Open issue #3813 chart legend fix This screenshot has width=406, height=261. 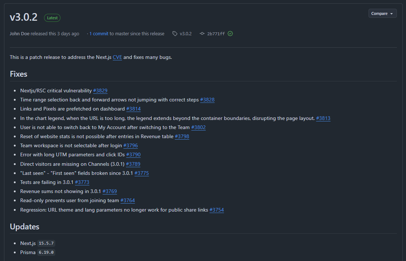[323, 118]
